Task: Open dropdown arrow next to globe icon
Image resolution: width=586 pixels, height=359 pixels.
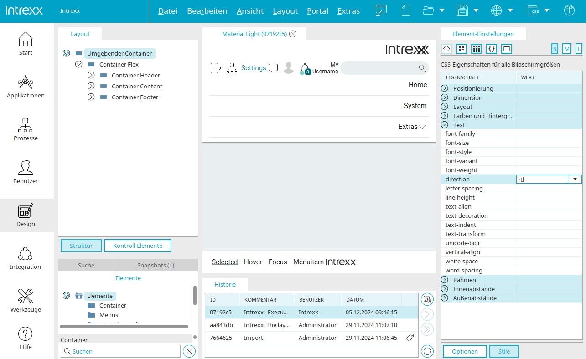Action: [510, 11]
